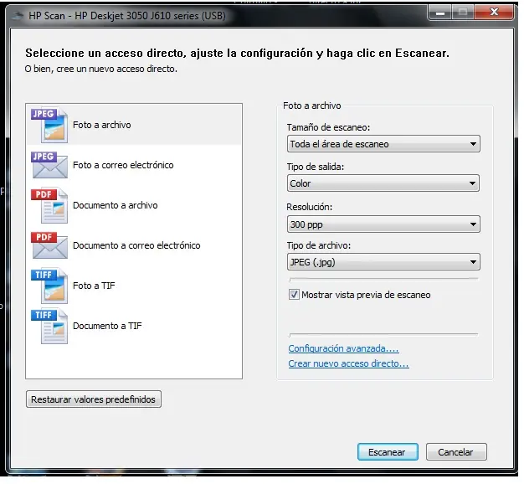
Task: Pick the 'Foto a TIF' shortcut label
Action: [94, 286]
